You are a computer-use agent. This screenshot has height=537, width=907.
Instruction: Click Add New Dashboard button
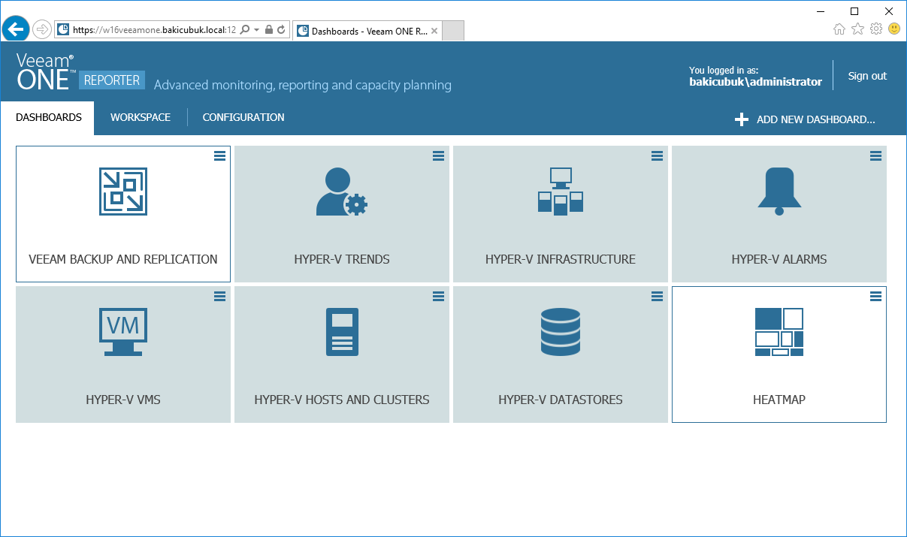click(x=805, y=119)
